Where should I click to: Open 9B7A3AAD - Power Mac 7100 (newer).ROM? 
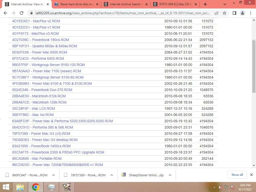[46, 71]
